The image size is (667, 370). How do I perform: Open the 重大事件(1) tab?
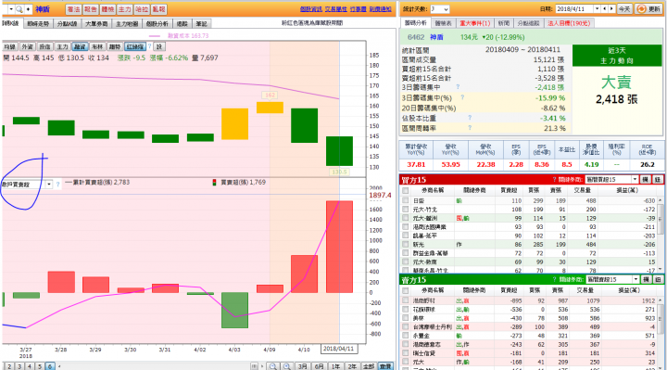coord(474,23)
